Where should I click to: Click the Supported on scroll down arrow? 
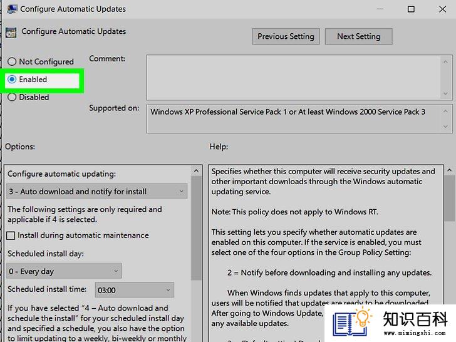pos(445,127)
